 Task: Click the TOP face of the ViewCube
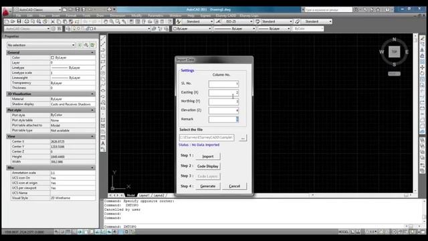(x=394, y=52)
